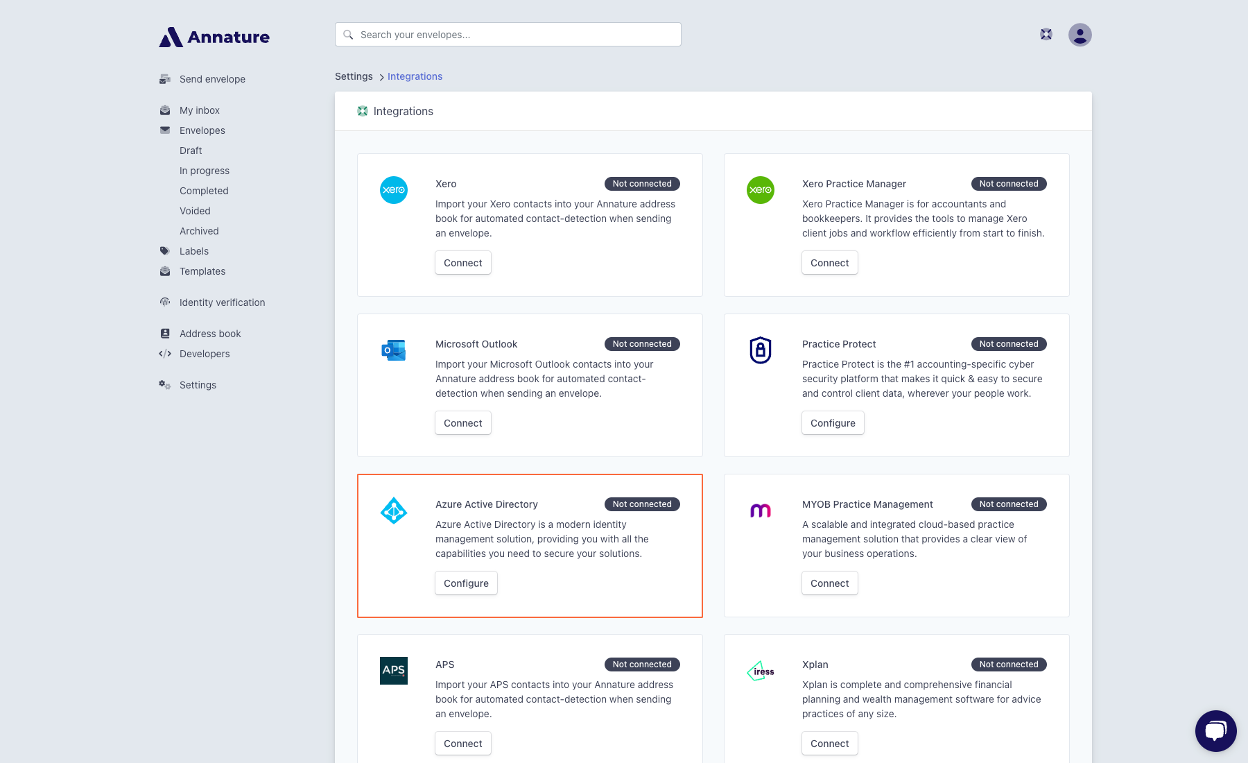Viewport: 1248px width, 763px height.
Task: Open the Developers section
Action: pyautogui.click(x=205, y=354)
